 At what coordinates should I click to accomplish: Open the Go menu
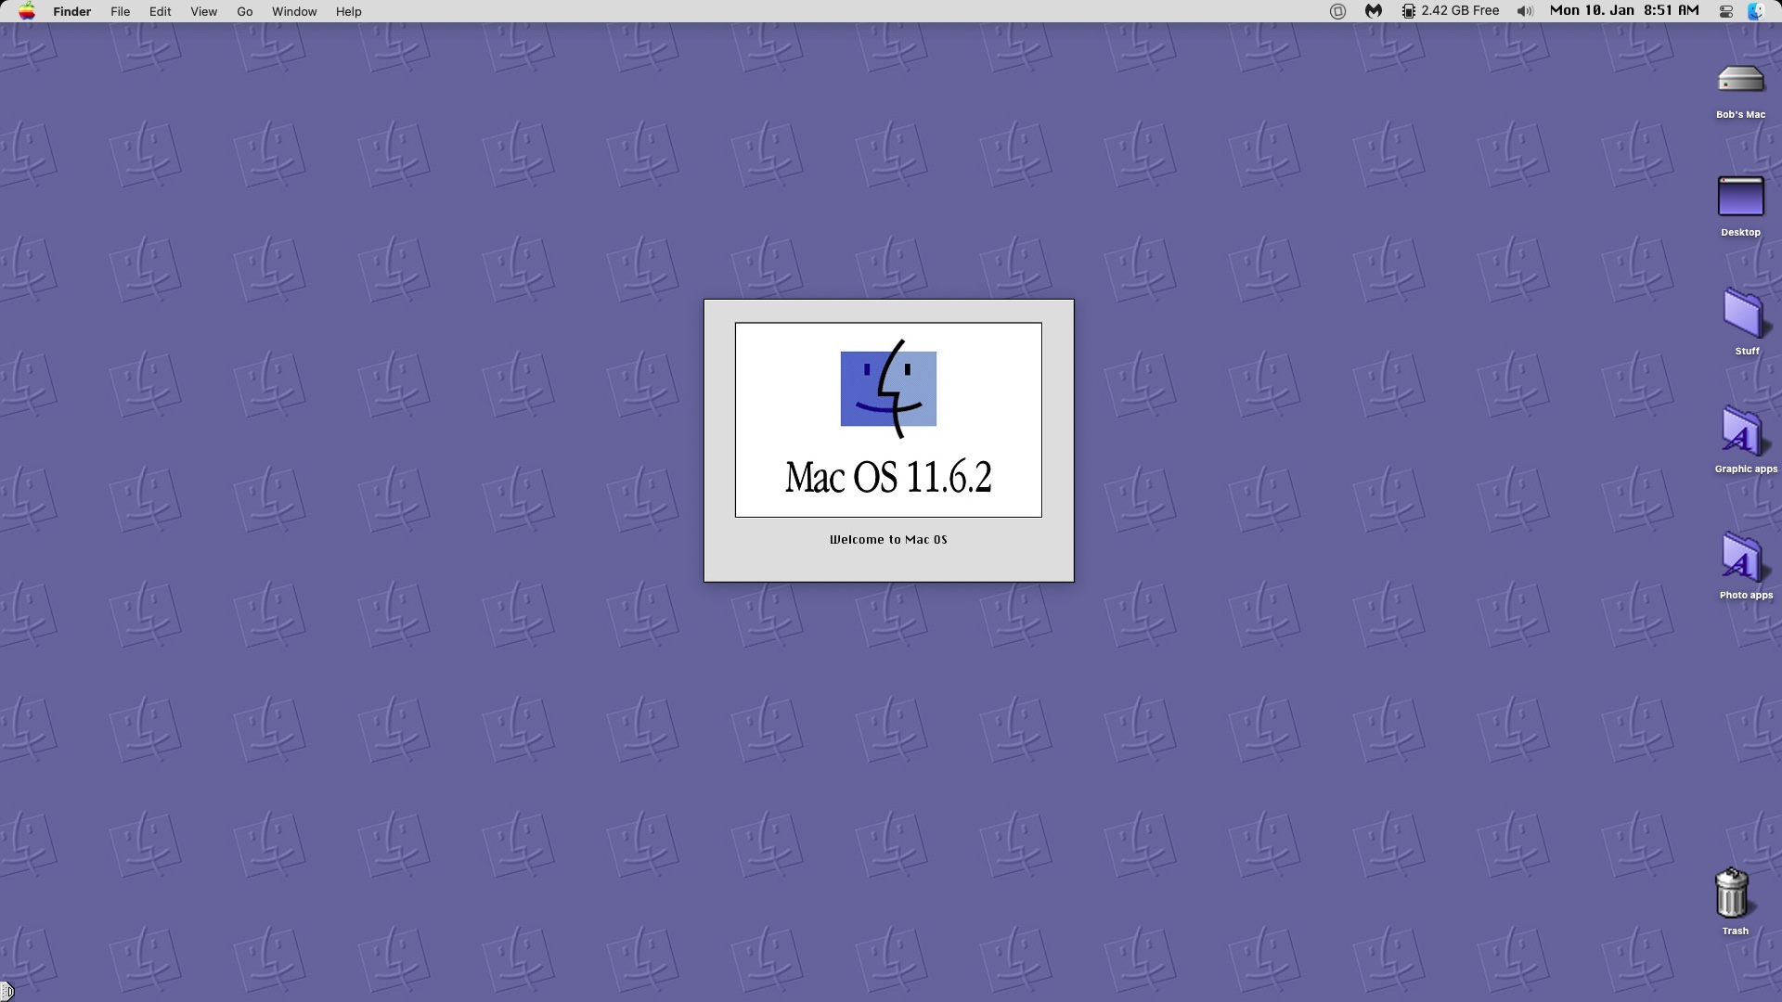coord(245,11)
